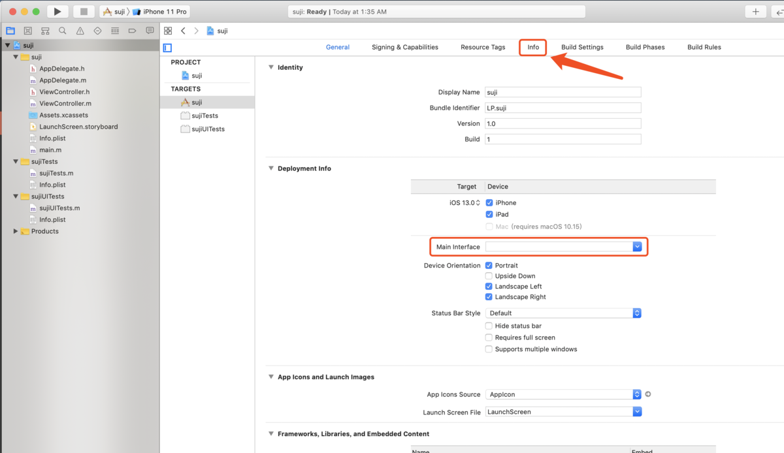The height and width of the screenshot is (453, 784).
Task: Open the Symbol navigator
Action: pyautogui.click(x=45, y=31)
